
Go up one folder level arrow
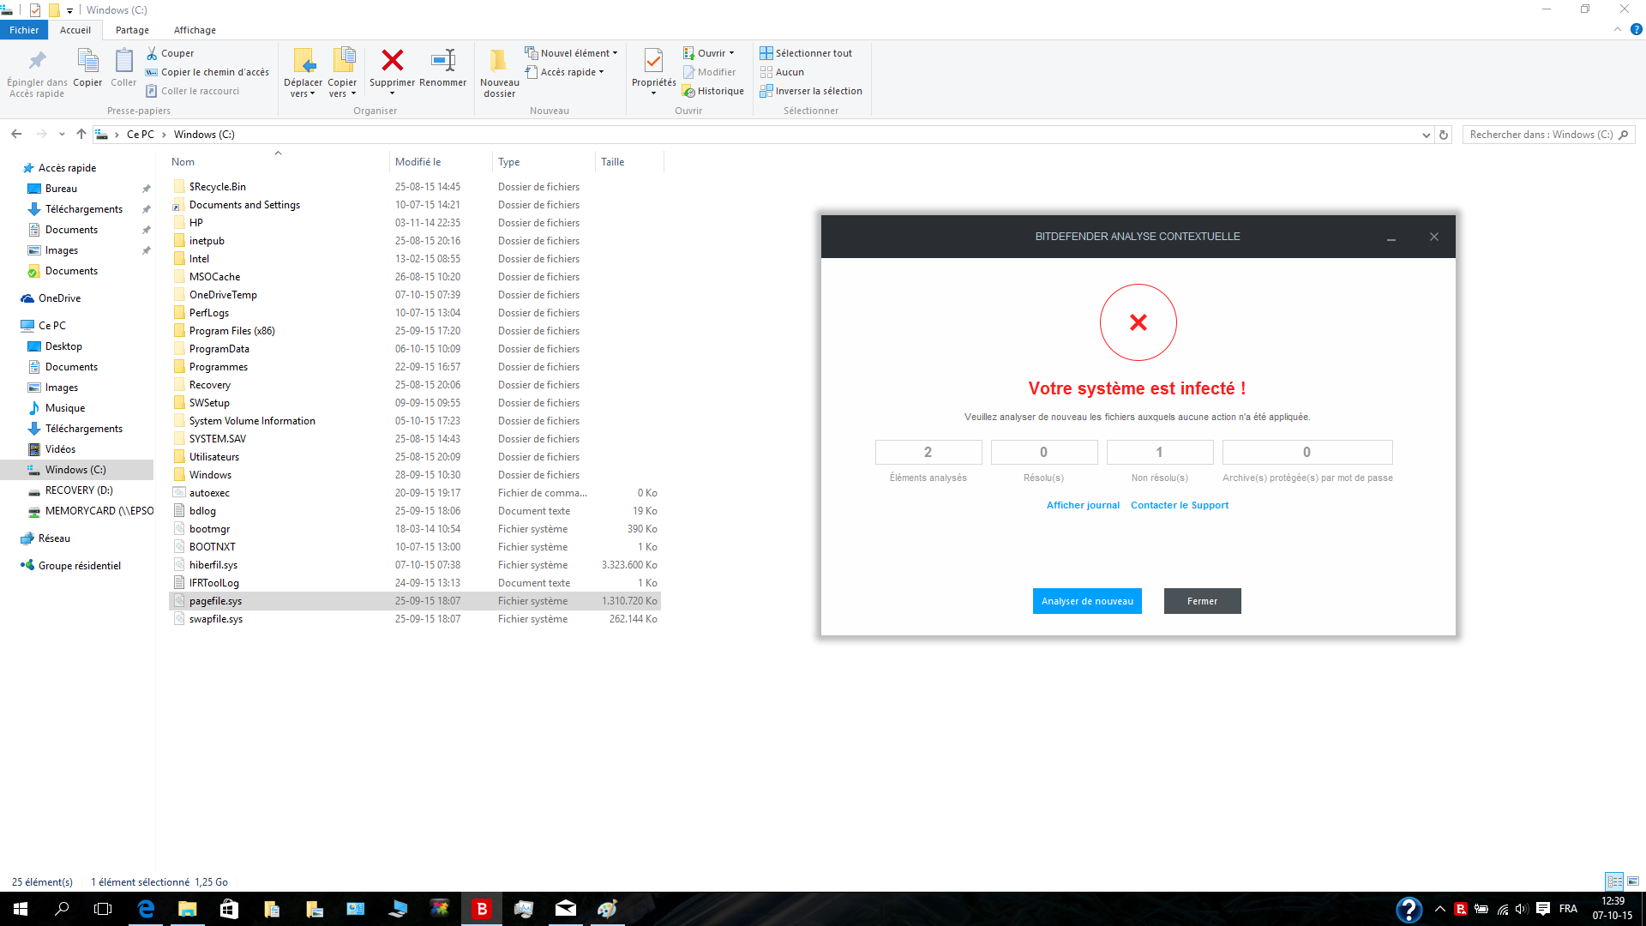(81, 134)
